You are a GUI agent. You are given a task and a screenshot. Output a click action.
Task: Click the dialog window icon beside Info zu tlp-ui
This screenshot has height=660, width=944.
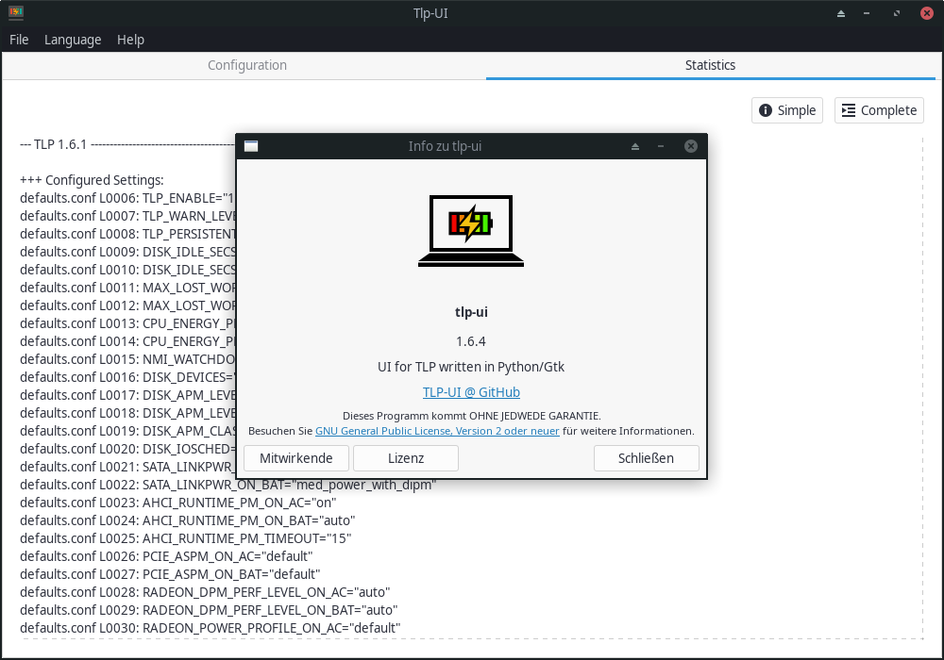(x=251, y=146)
